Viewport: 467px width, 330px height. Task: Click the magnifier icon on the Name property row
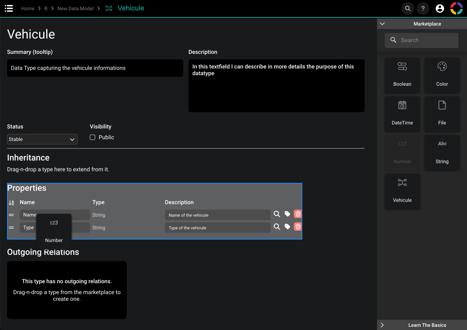[277, 214]
